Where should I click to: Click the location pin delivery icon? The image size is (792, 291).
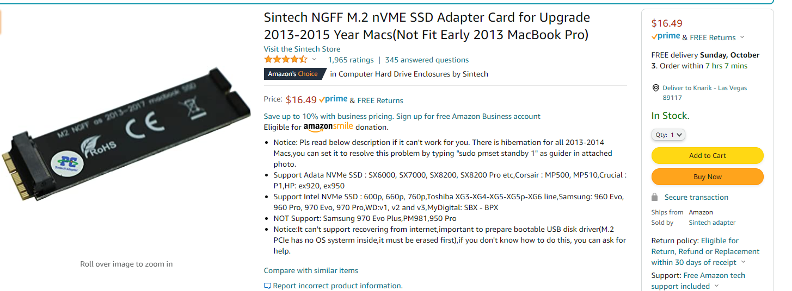655,88
